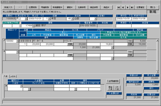
Task: Click the down arrow beside 売上日 header
Action: point(29,16)
